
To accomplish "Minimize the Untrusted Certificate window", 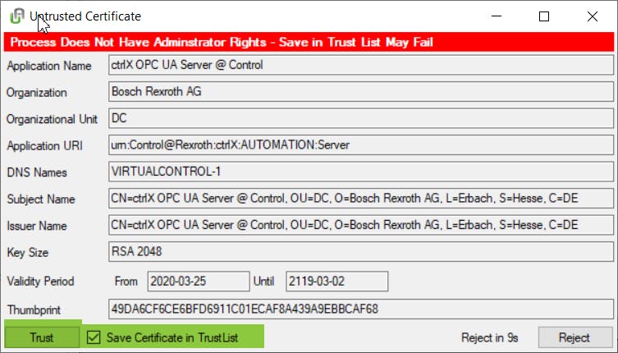I will (497, 16).
